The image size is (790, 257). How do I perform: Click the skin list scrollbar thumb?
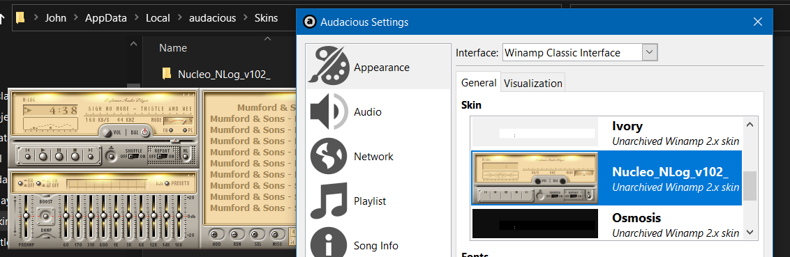tap(750, 186)
